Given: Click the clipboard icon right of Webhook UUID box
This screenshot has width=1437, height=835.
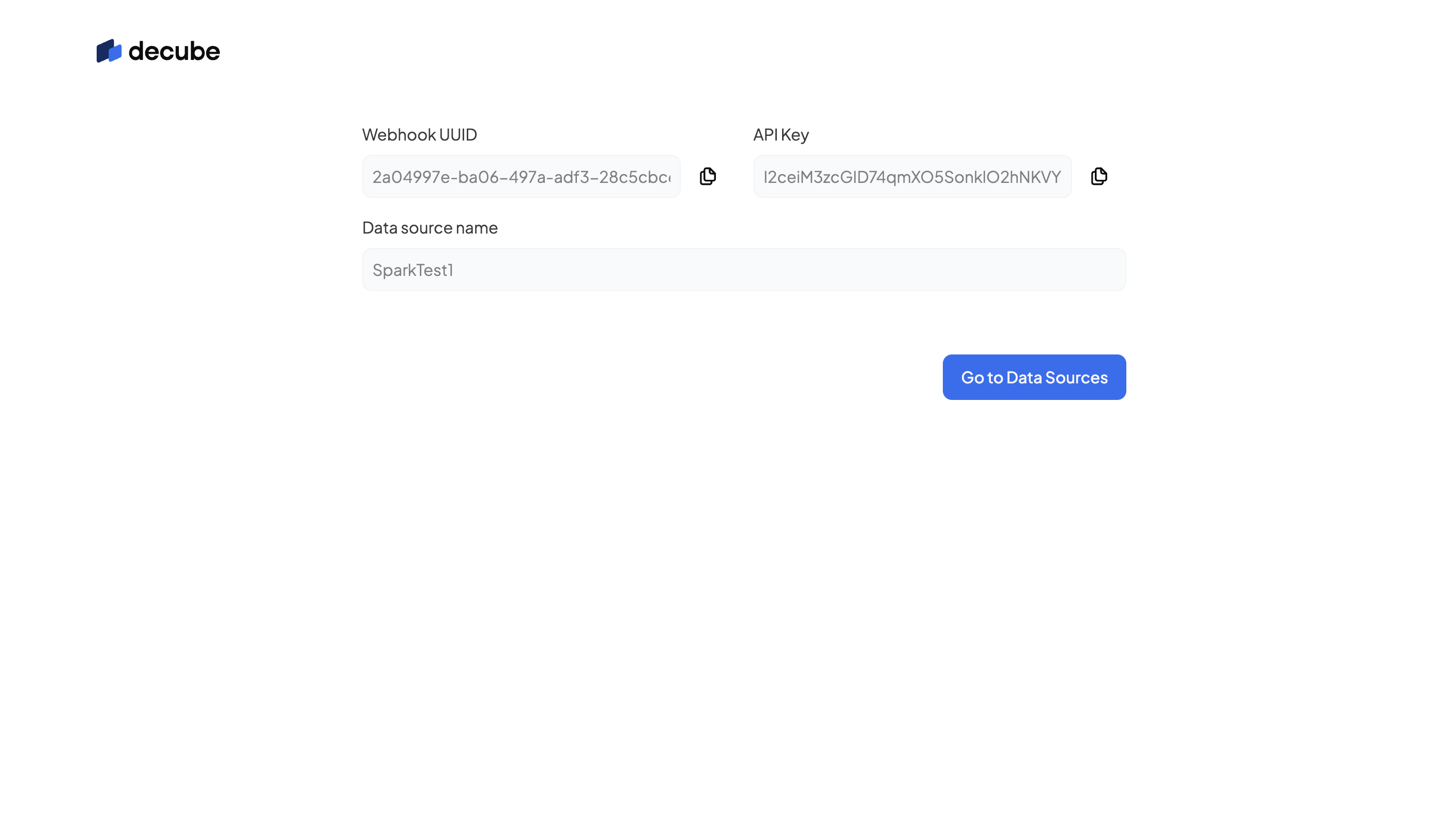Looking at the screenshot, I should (708, 177).
